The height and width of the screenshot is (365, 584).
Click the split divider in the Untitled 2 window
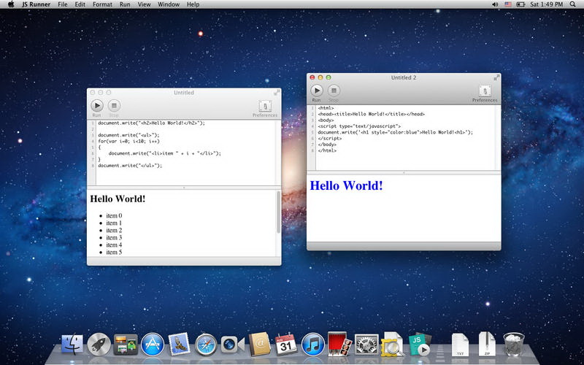click(x=404, y=173)
